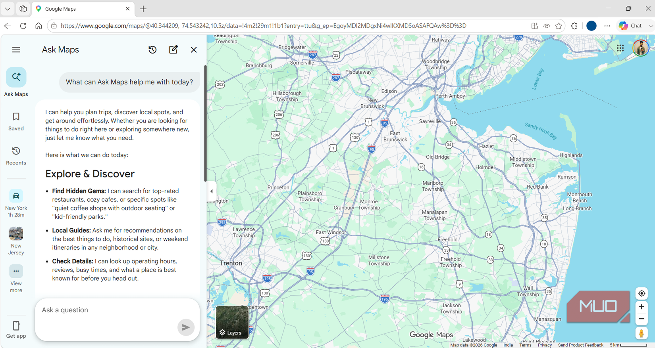Open browser Settings and more menu
The width and height of the screenshot is (655, 348).
[x=607, y=26]
